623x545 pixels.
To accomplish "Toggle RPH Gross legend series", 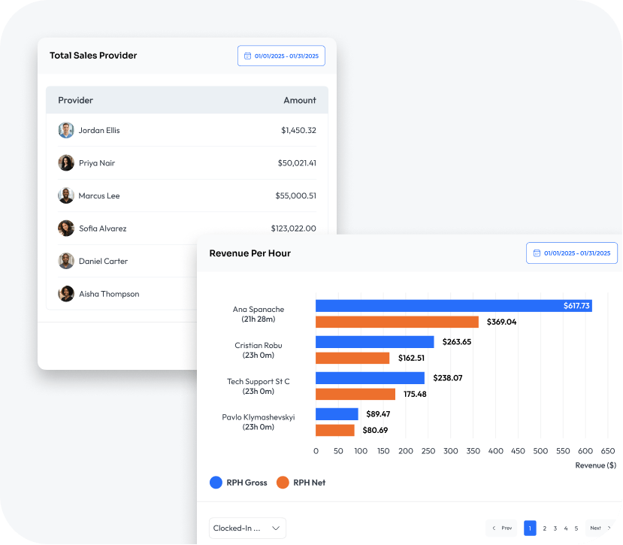I will point(216,483).
